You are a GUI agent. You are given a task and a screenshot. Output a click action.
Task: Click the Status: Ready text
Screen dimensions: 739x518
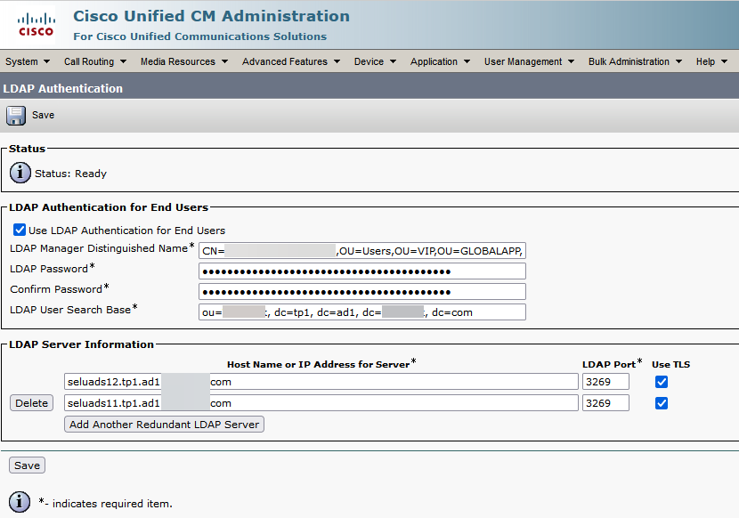[70, 174]
